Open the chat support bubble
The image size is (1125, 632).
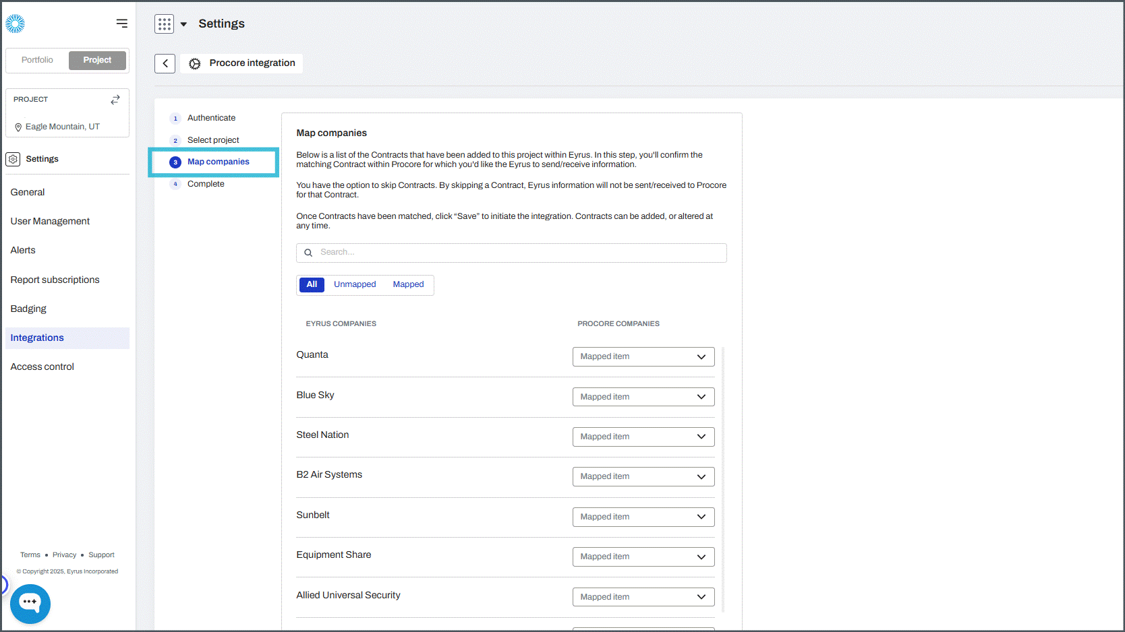click(30, 603)
